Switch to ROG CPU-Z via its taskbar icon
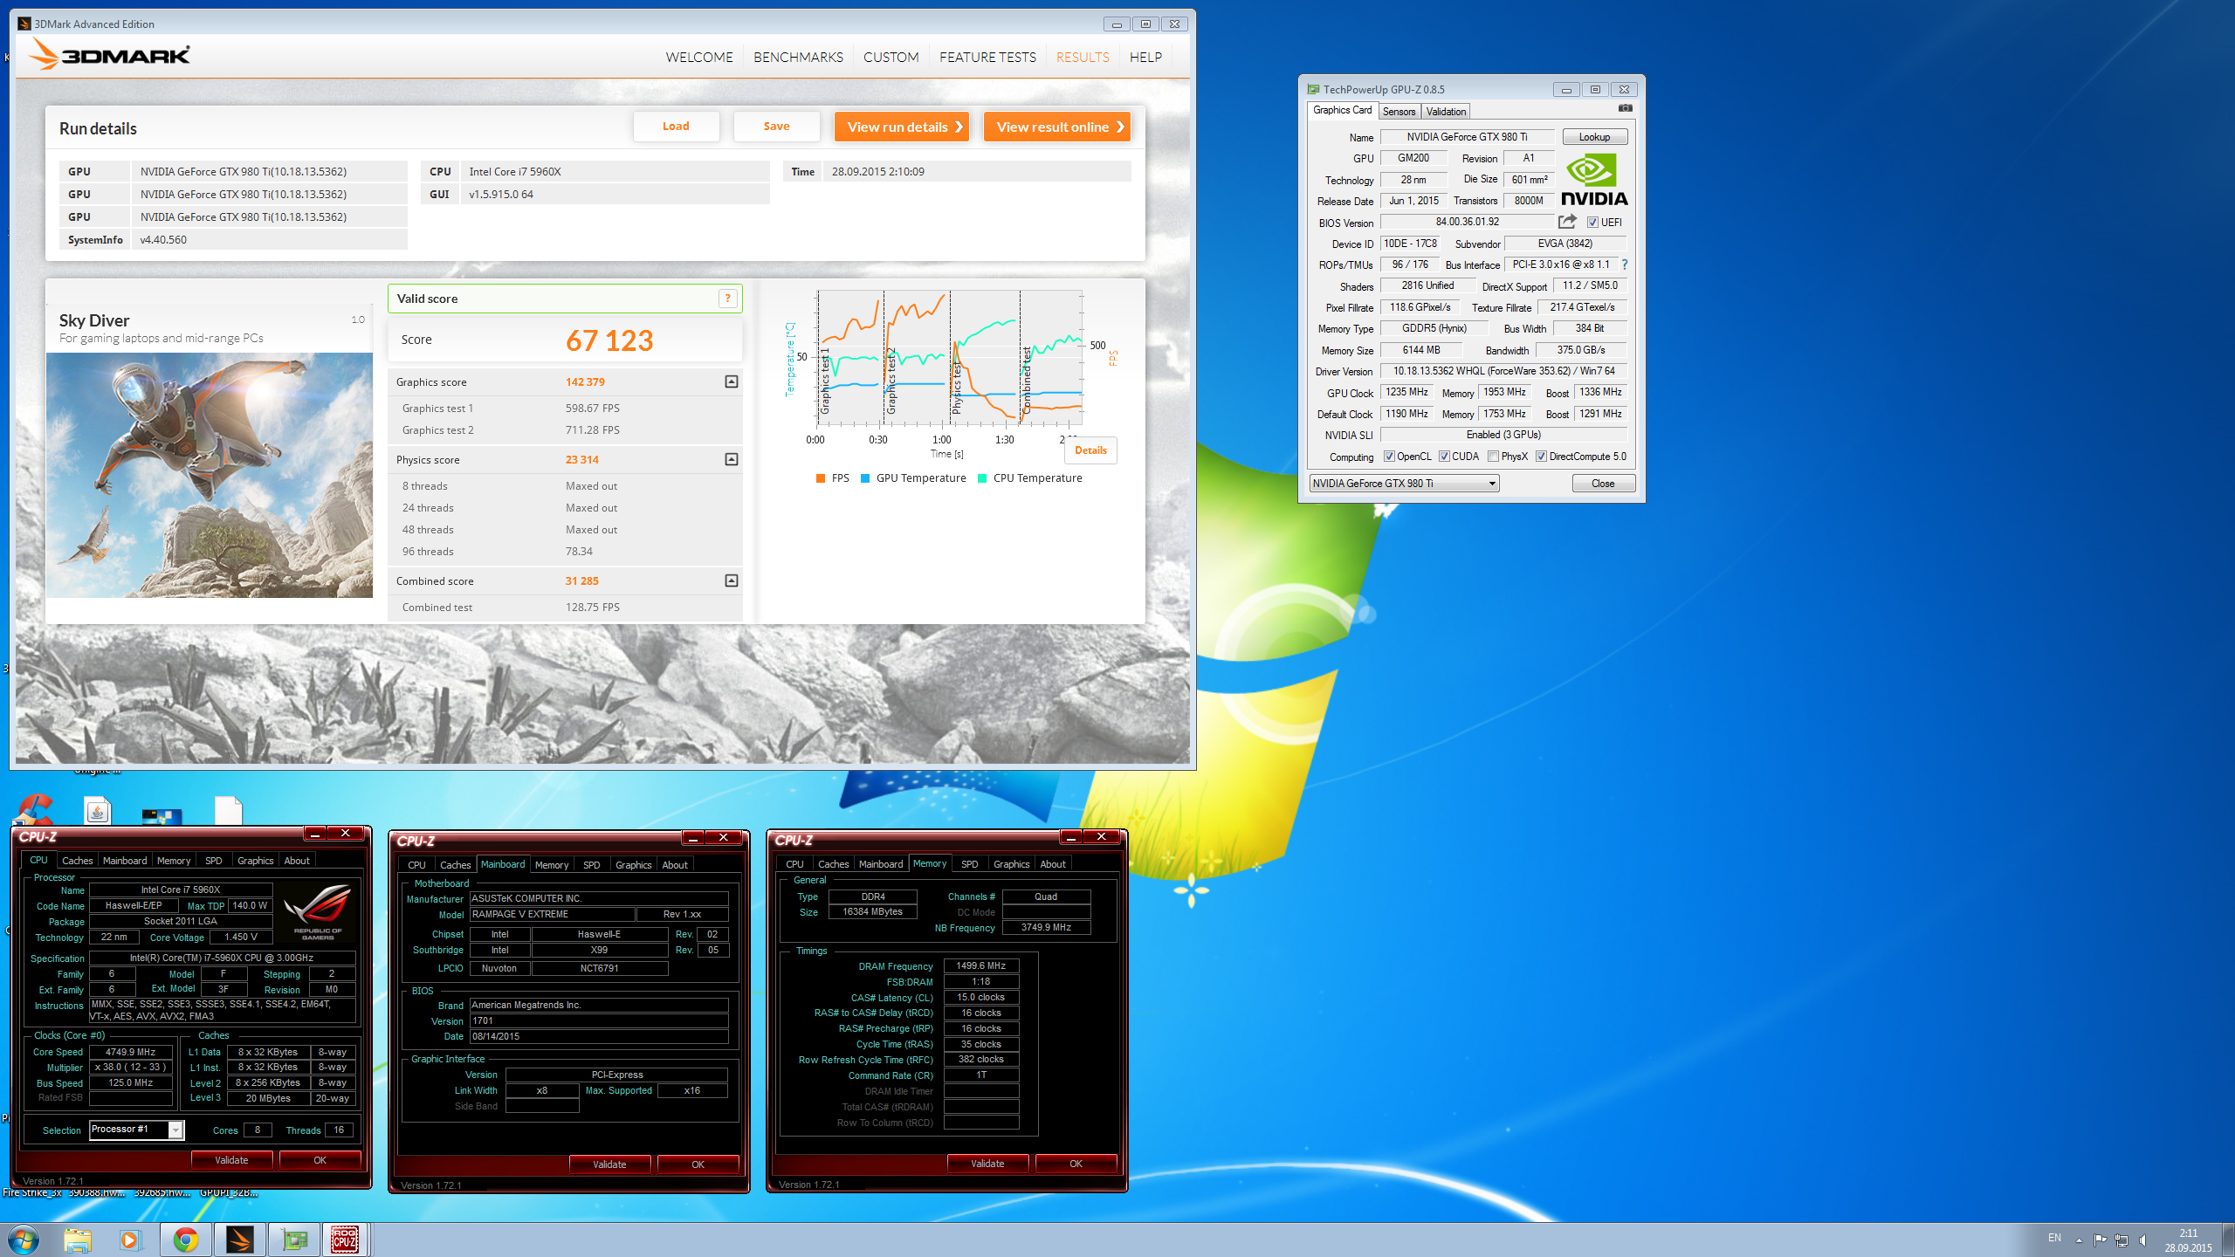This screenshot has width=2235, height=1257. pos(346,1240)
